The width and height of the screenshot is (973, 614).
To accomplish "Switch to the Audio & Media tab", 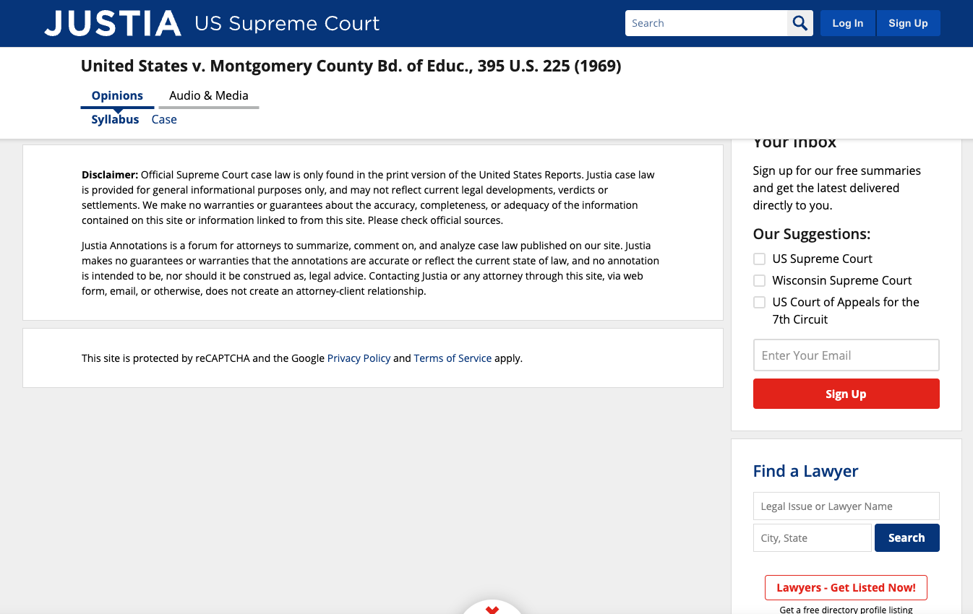I will 208,95.
